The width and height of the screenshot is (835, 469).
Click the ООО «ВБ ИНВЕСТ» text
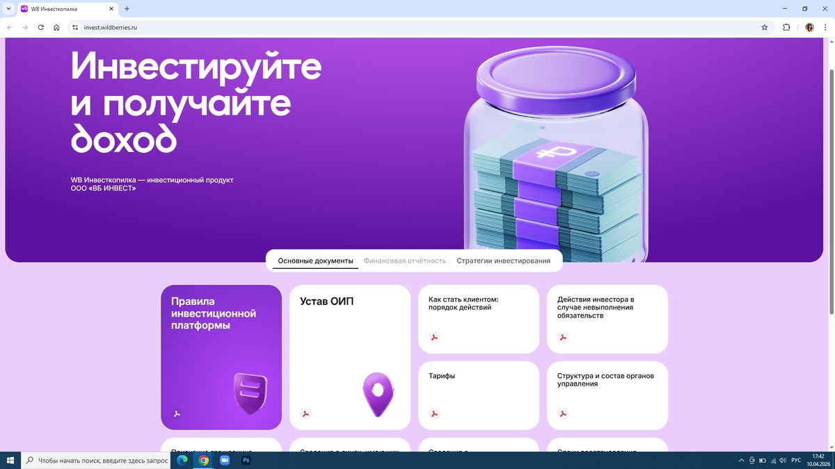(103, 188)
